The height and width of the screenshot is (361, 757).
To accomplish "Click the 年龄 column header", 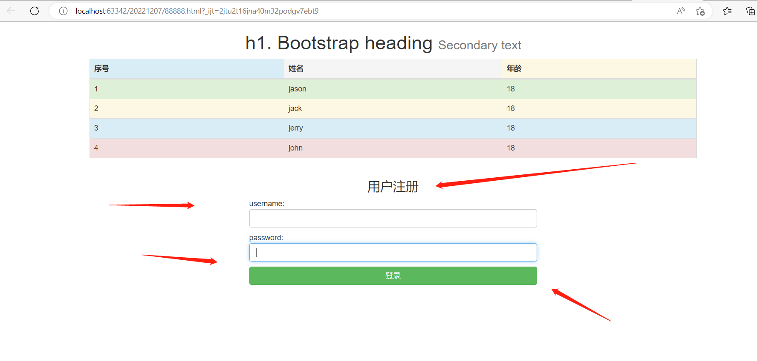I will tap(599, 68).
